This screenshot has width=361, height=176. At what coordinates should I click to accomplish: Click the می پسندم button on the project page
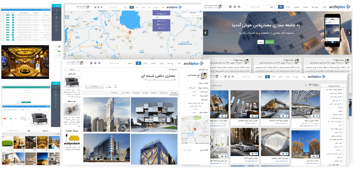tap(94, 86)
